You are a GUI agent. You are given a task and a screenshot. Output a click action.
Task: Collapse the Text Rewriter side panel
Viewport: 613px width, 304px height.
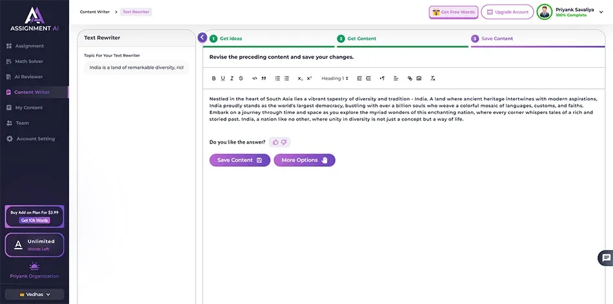pos(203,38)
